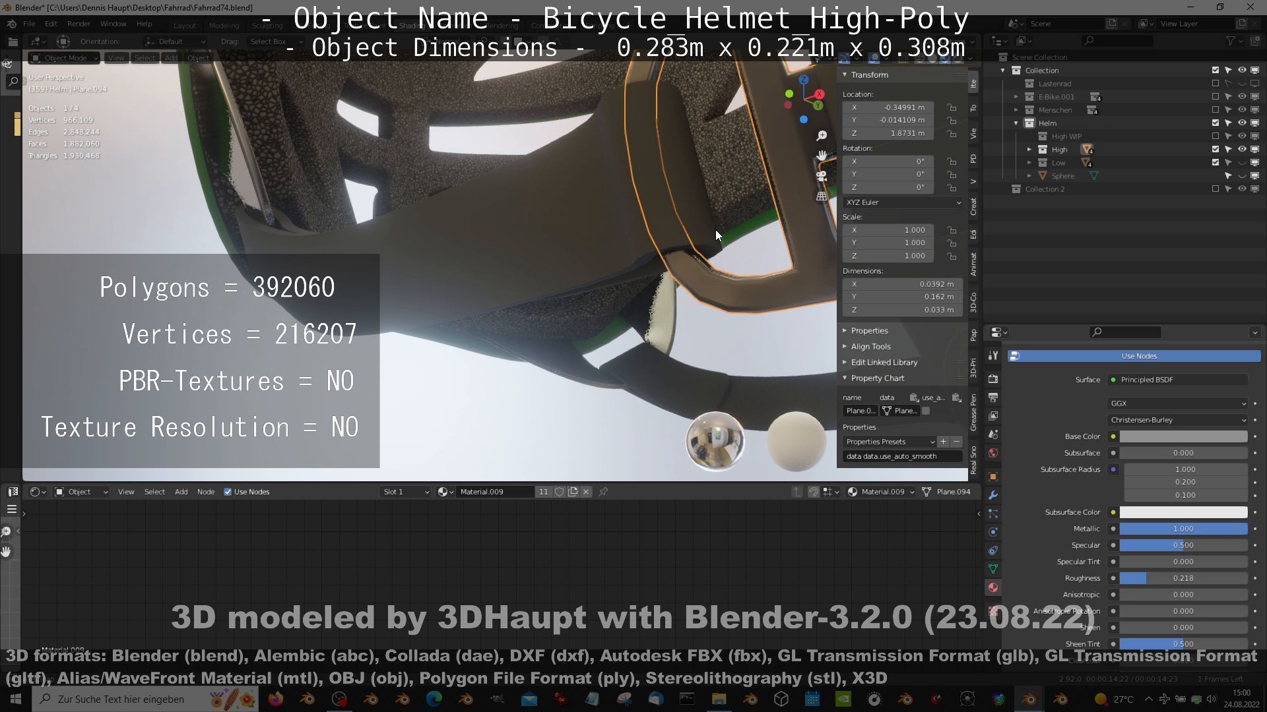Collapse the Property Chart panel
The height and width of the screenshot is (712, 1267).
877,378
